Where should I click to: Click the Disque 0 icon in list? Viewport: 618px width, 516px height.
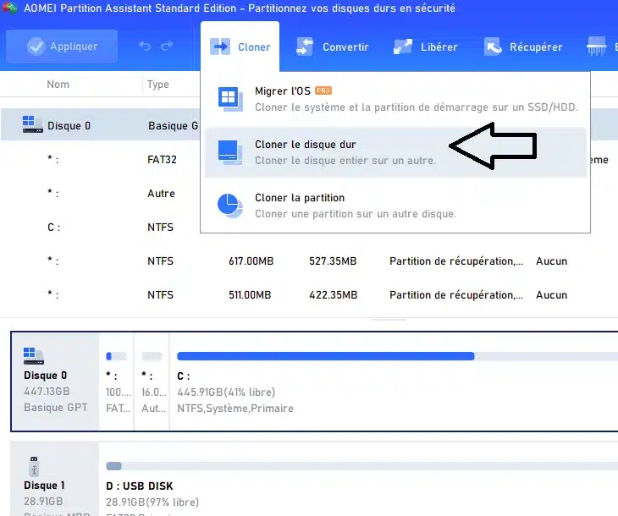point(32,124)
